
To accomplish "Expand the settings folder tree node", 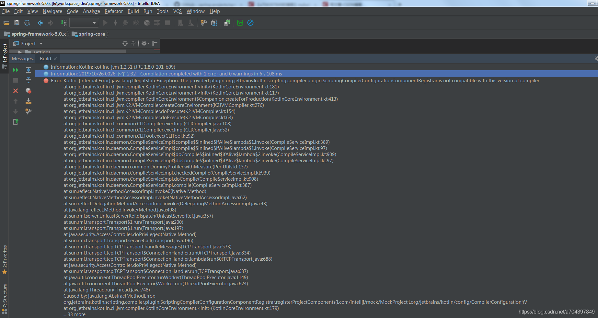I will pyautogui.click(x=20, y=52).
